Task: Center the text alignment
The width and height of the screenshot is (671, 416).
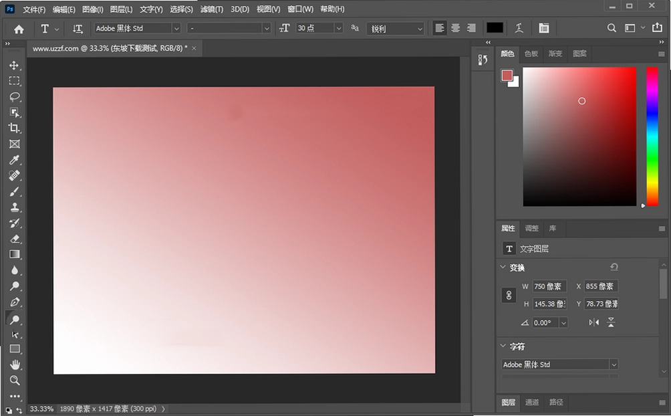Action: coord(455,28)
